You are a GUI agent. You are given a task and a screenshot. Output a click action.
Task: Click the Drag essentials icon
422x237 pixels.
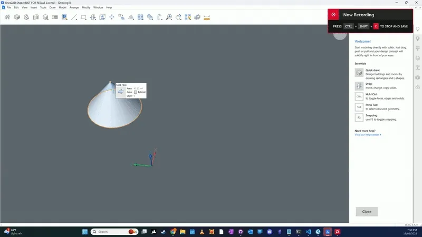359,86
